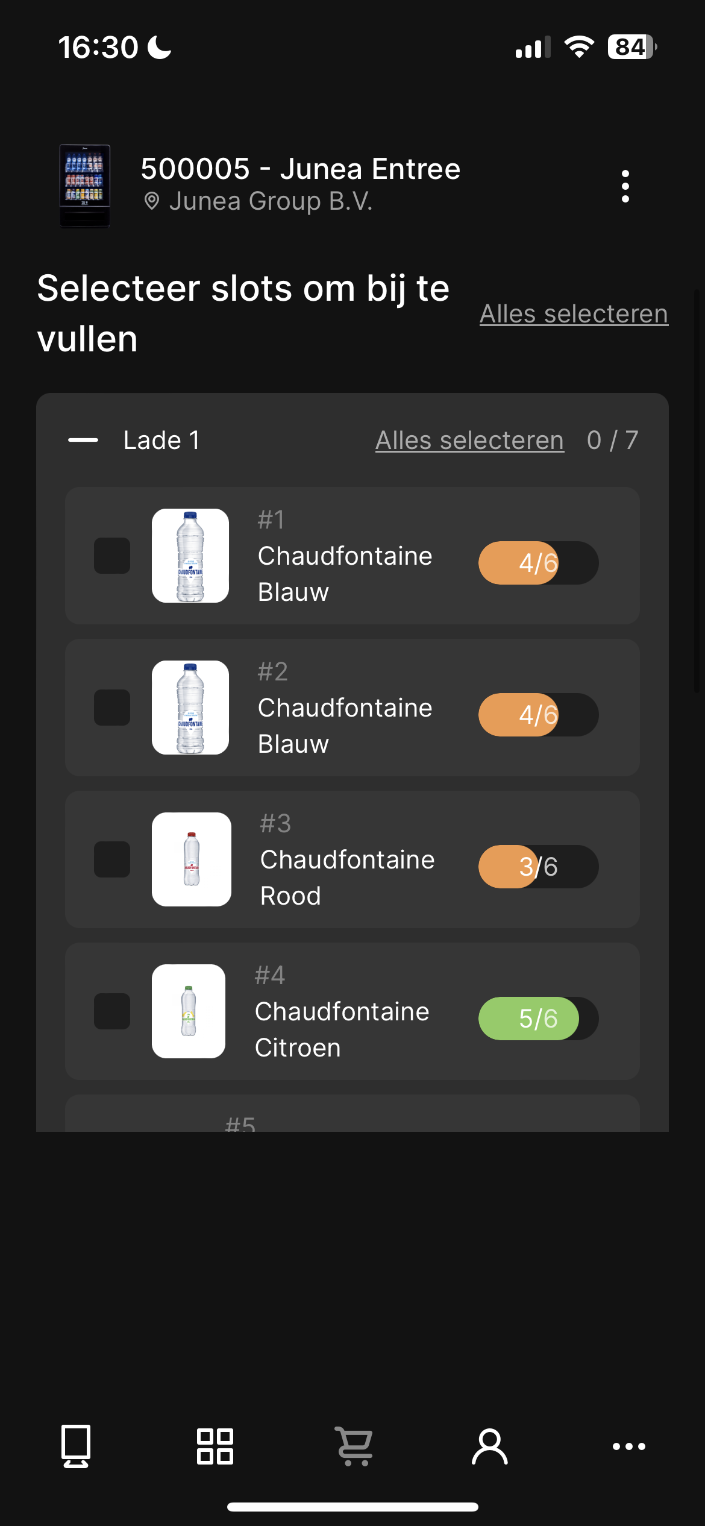Viewport: 705px width, 1526px height.
Task: Tap the 3/6 stock level bar for Rood
Action: [539, 867]
